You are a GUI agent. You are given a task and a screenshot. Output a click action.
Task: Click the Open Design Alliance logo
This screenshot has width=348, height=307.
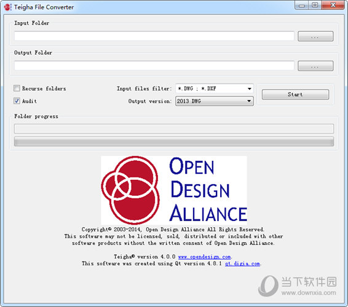(x=174, y=190)
